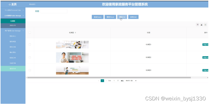Click the next page arrow in pagination

pos(106,81)
